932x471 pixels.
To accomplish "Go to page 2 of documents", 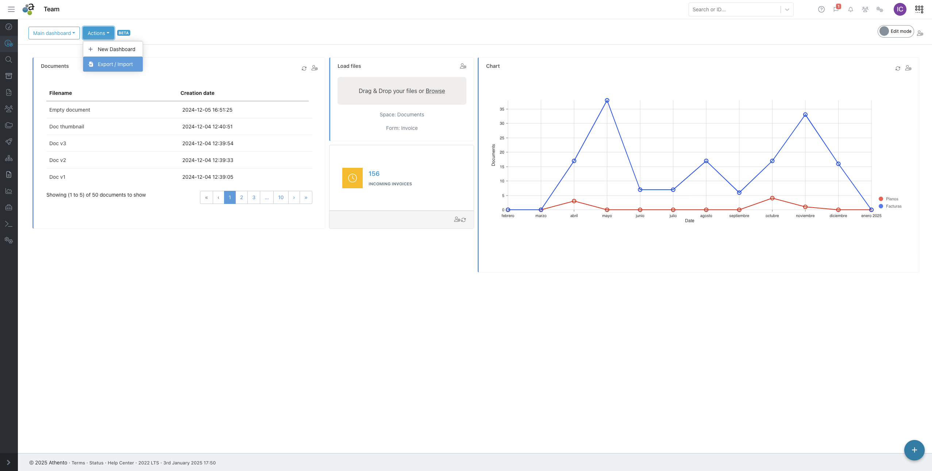I will click(x=242, y=197).
